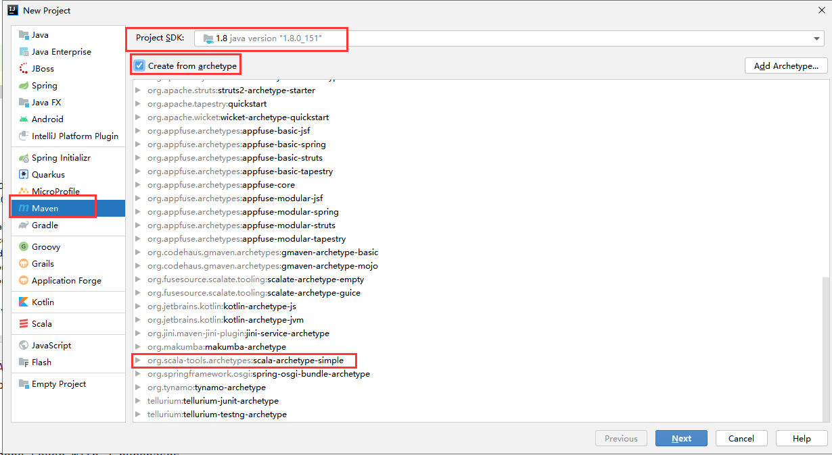Select the Maven project type label

click(x=45, y=209)
